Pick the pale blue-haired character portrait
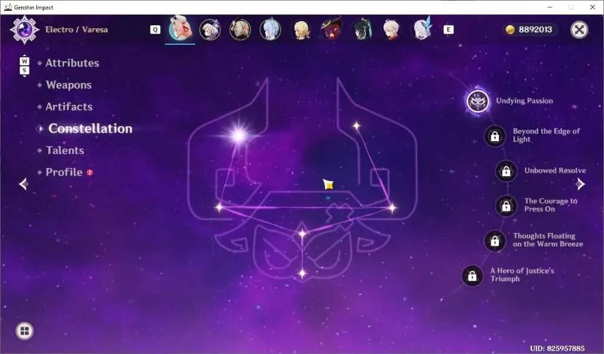Screen dimensions: 604x354 [270, 30]
